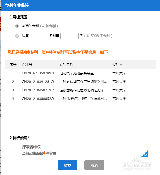This screenshot has width=160, height=175.
Task: Click patent name 一种环保型高强度易切削钢用...
Action: [x=83, y=82]
